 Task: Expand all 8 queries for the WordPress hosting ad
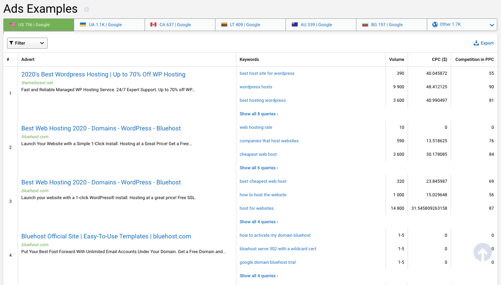258,114
